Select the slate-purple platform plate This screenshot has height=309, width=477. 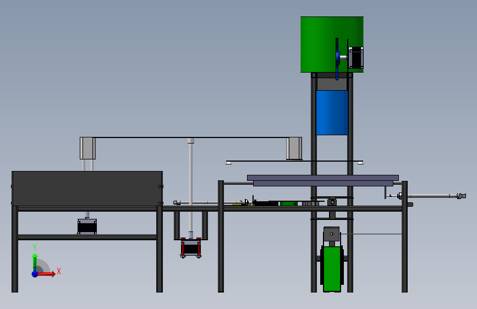[323, 180]
